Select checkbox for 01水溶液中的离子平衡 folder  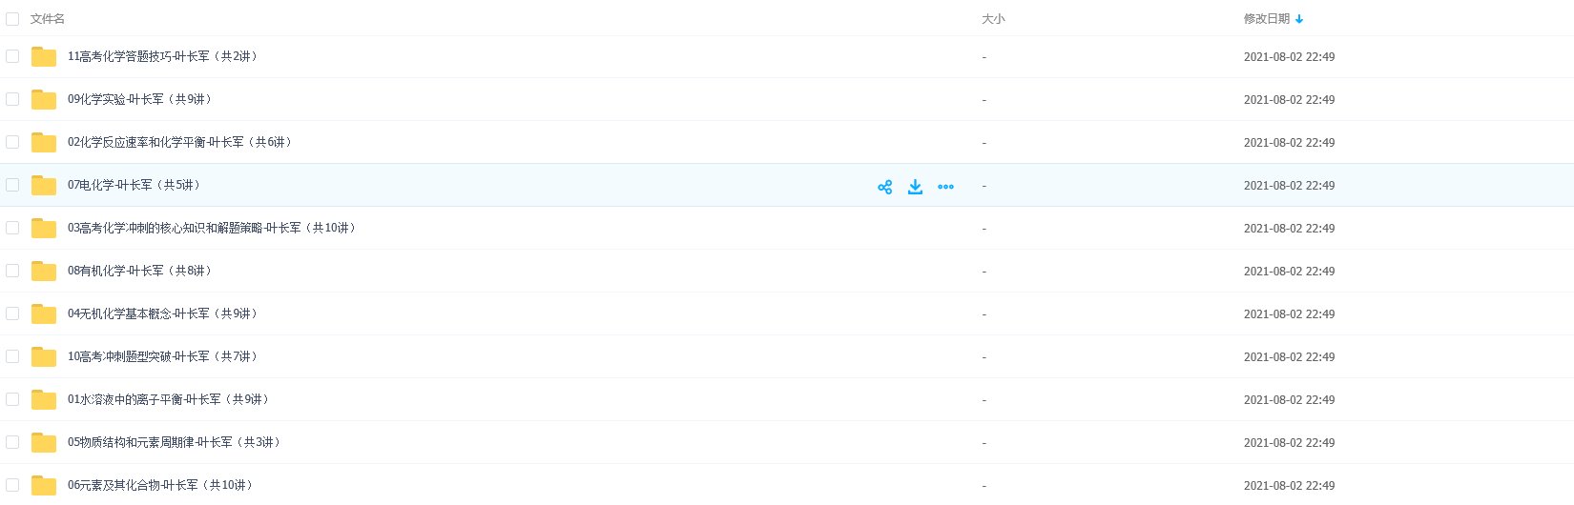(12, 399)
